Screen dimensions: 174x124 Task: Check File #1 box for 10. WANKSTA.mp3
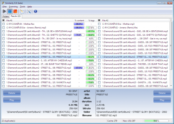click(x=3, y=83)
